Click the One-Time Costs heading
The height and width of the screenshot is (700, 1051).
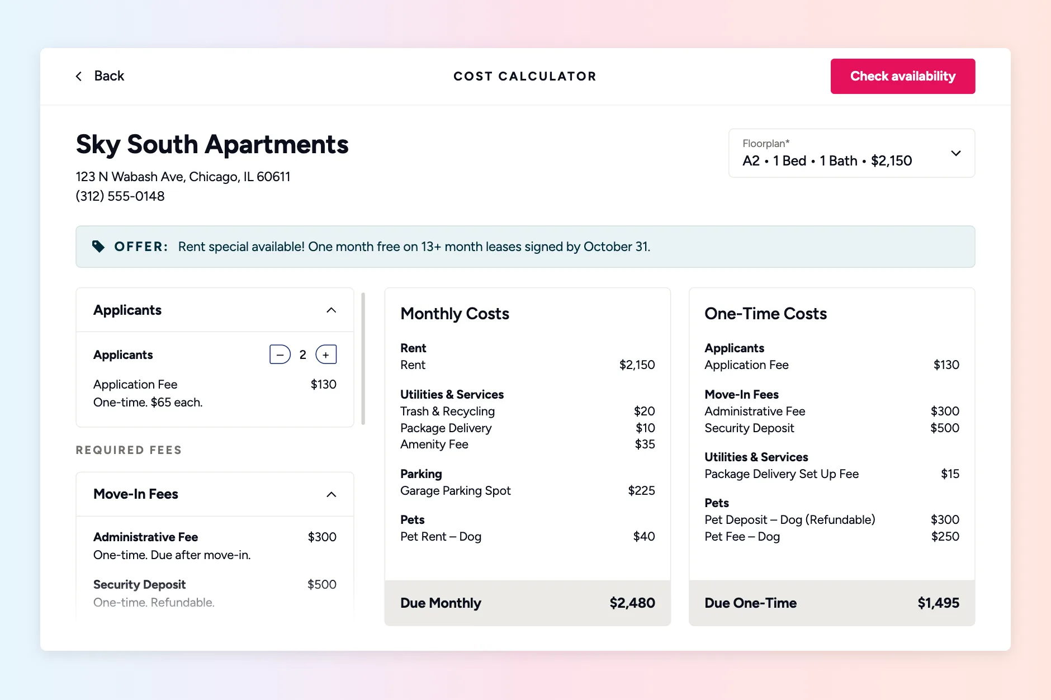[765, 314]
